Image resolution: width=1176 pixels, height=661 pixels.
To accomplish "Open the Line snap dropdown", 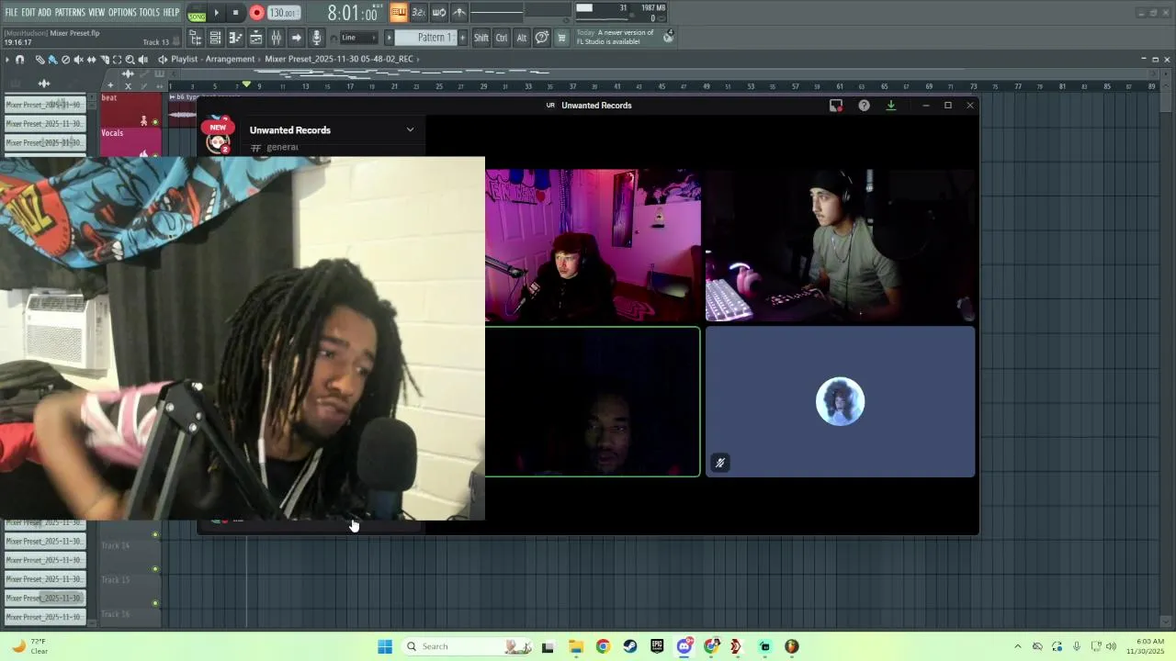I will click(358, 38).
